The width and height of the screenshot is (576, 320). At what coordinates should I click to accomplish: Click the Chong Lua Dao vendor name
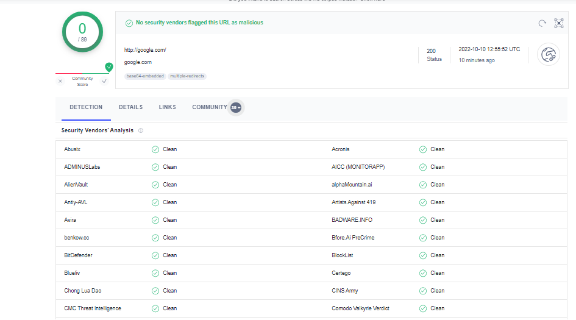[83, 291]
